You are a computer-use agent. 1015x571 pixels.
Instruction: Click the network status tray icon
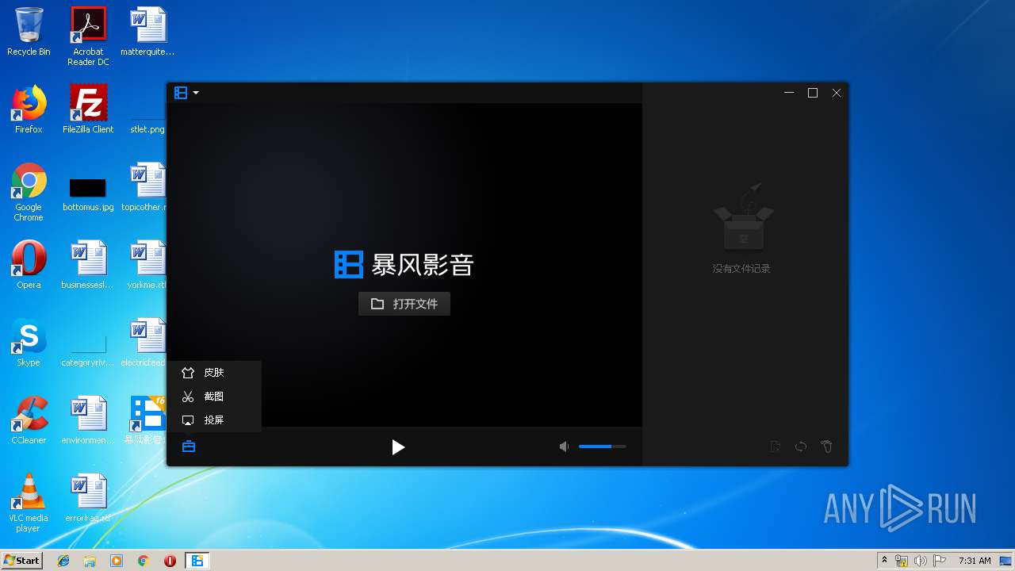tap(902, 561)
